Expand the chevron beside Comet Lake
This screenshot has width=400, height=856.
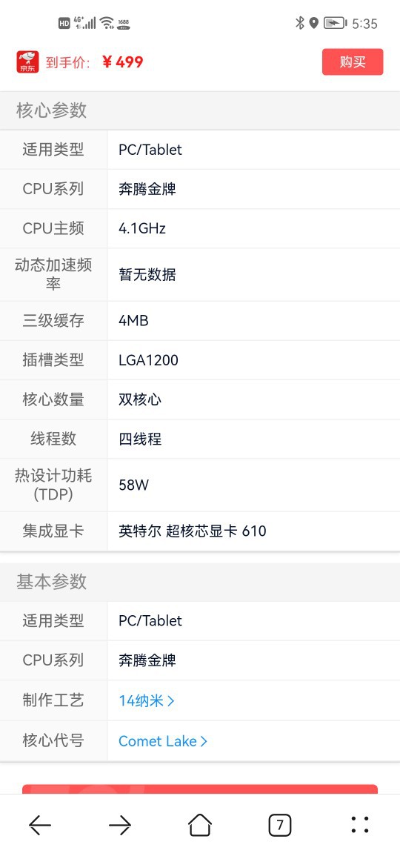(x=204, y=741)
